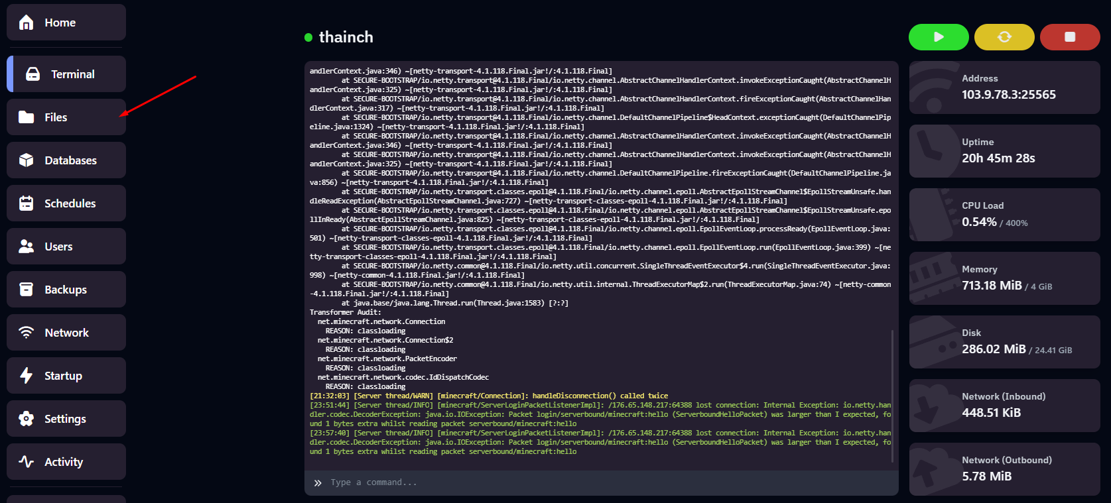
Task: Click the Schedules calendar icon
Action: tap(27, 203)
